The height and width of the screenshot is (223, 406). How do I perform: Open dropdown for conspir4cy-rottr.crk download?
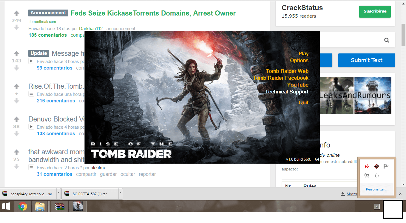coord(58,194)
